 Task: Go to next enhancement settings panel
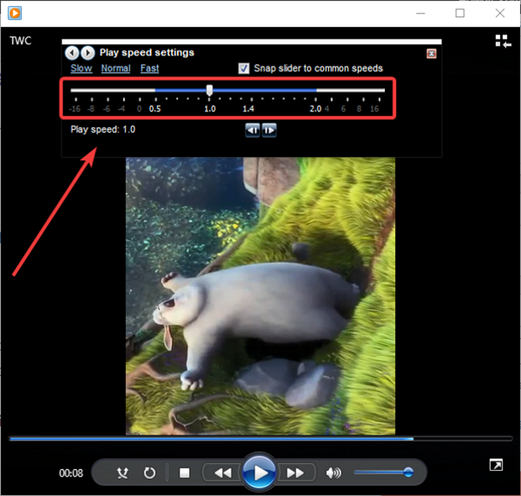88,53
